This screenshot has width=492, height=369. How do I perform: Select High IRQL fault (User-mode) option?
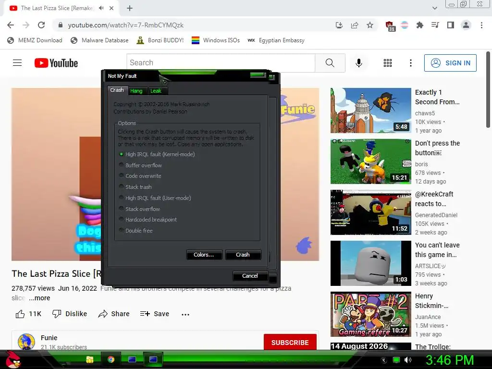point(155,198)
